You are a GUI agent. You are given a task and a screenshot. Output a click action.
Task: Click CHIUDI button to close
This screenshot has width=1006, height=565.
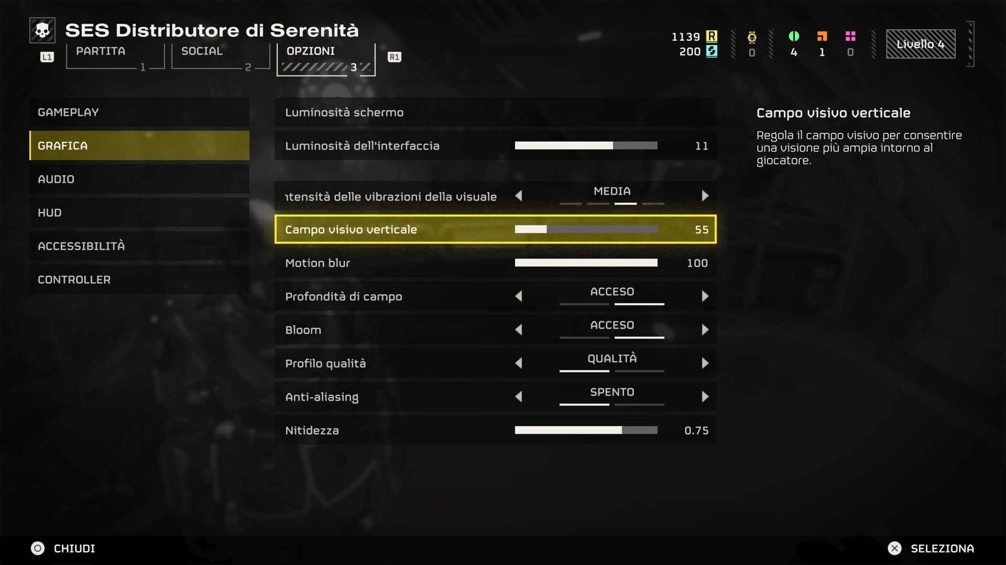74,548
